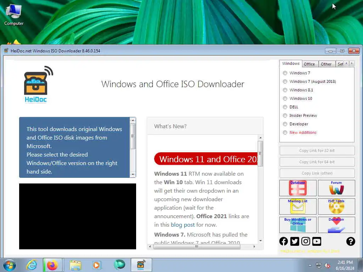The width and height of the screenshot is (363, 272).
Task: Click the help question mark icon
Action: [351, 241]
